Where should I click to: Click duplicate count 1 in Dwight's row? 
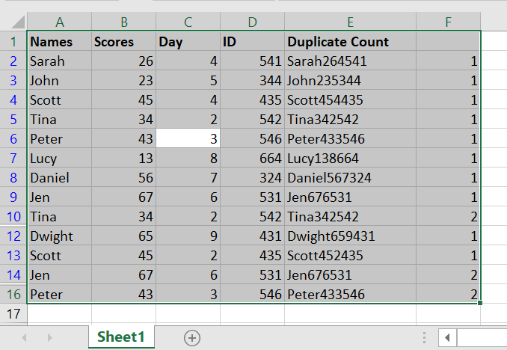point(448,236)
